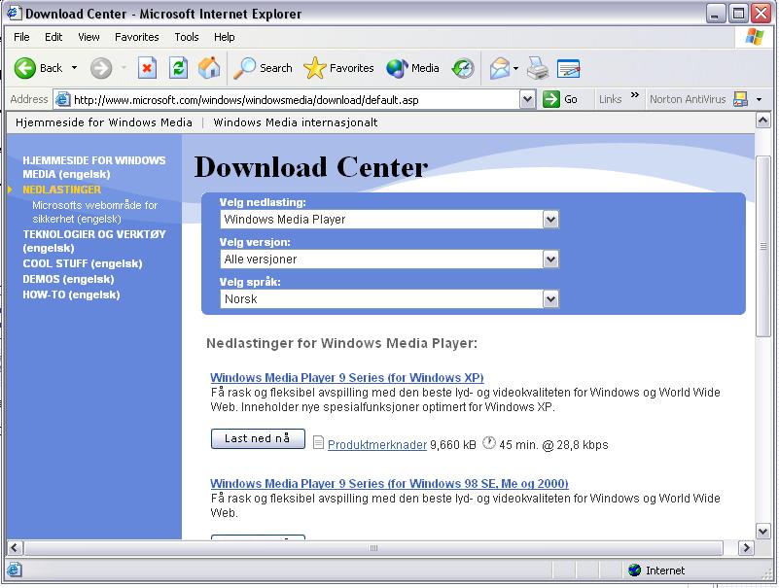Image resolution: width=779 pixels, height=588 pixels.
Task: Click the Refresh page icon
Action: [x=178, y=68]
